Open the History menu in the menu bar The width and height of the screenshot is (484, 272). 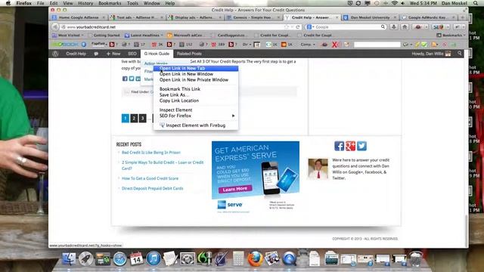pyautogui.click(x=85, y=3)
